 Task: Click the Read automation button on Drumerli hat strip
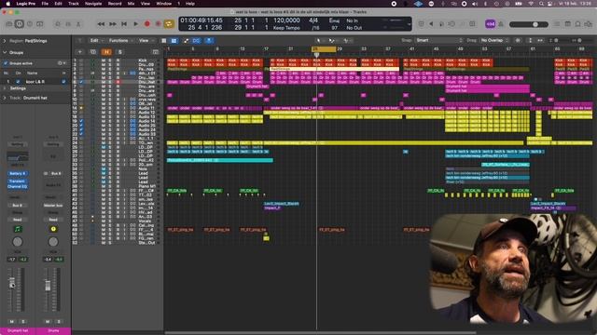point(18,220)
